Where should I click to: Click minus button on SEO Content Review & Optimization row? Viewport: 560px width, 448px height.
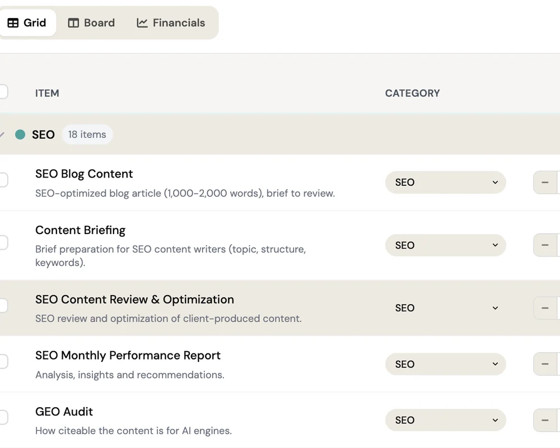[x=545, y=308]
